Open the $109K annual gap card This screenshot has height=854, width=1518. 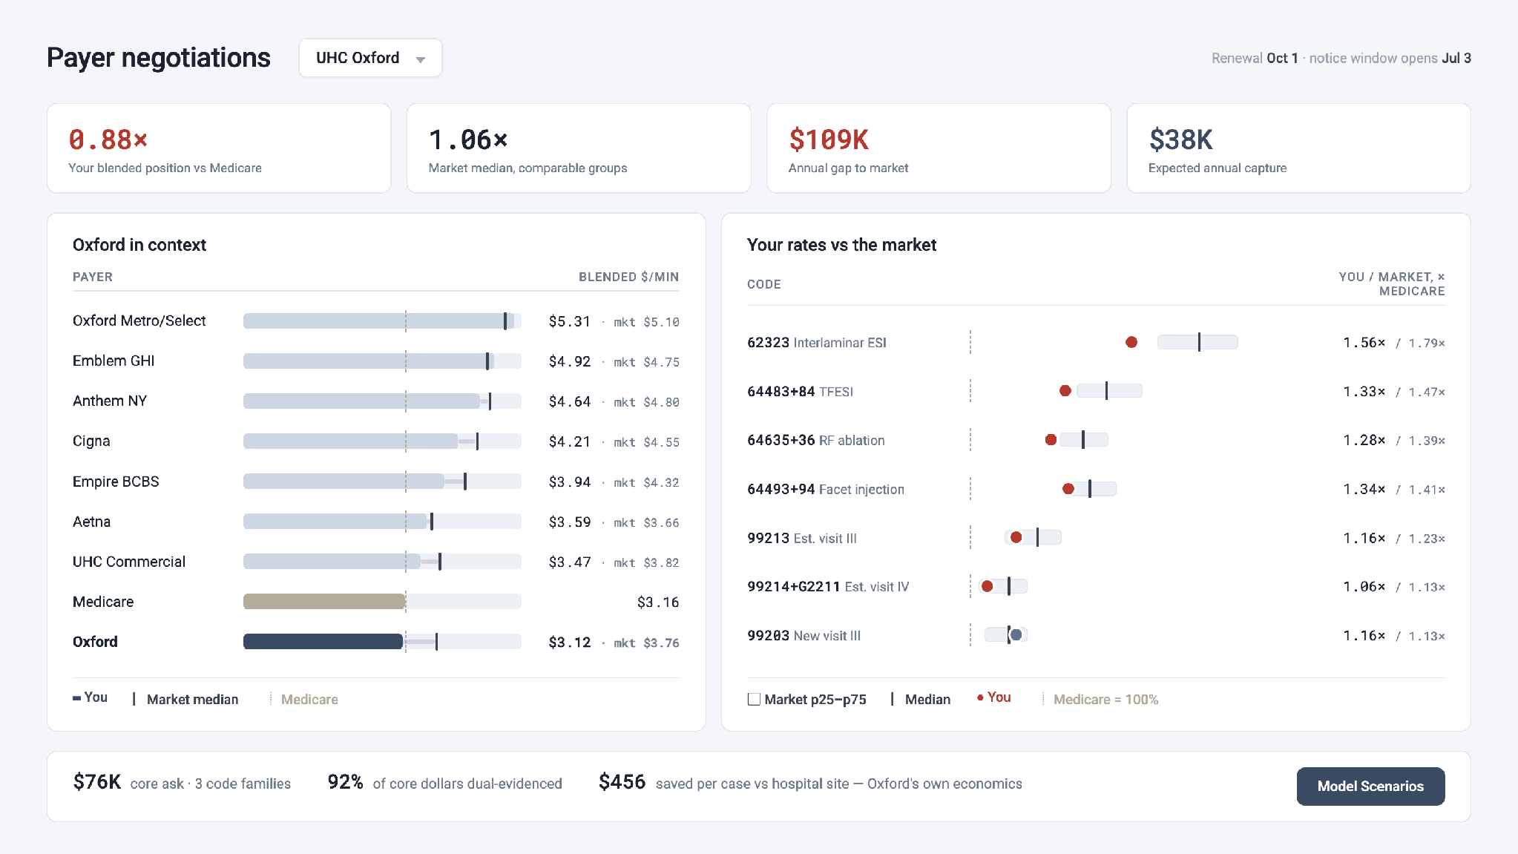click(939, 148)
